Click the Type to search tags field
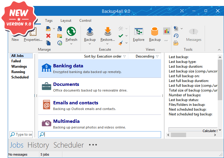Screen dimensions: 224x158 (x=21, y=134)
